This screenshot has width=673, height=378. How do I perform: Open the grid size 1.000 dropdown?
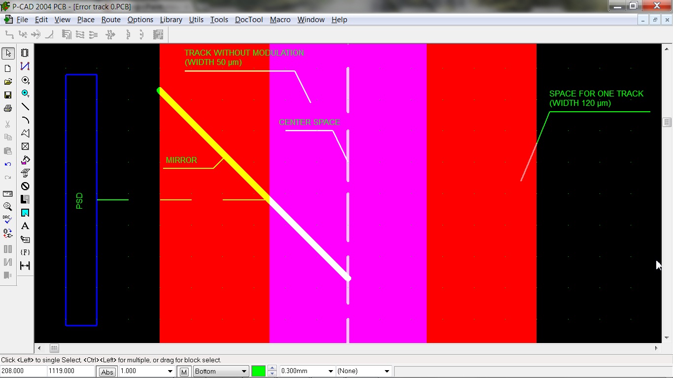[170, 372]
